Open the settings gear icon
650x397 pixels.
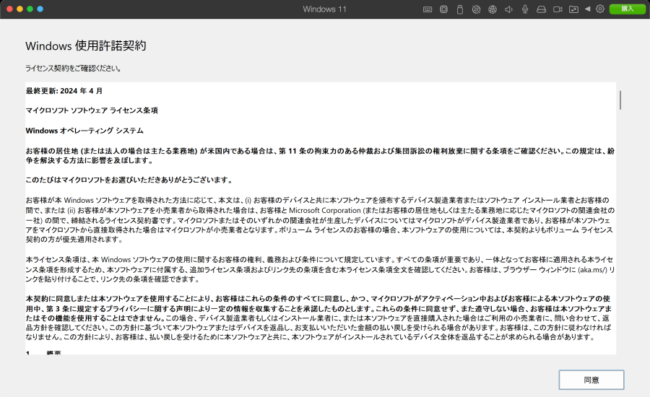600,9
